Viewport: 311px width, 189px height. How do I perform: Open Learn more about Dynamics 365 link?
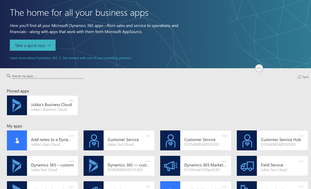coord(33,58)
